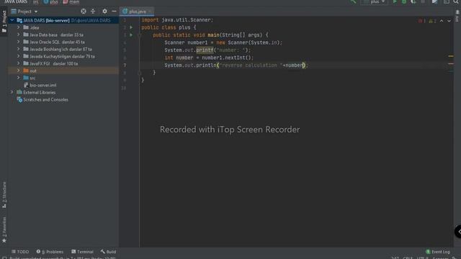Expand the .idea folder
This screenshot has height=259, width=461.
point(18,27)
